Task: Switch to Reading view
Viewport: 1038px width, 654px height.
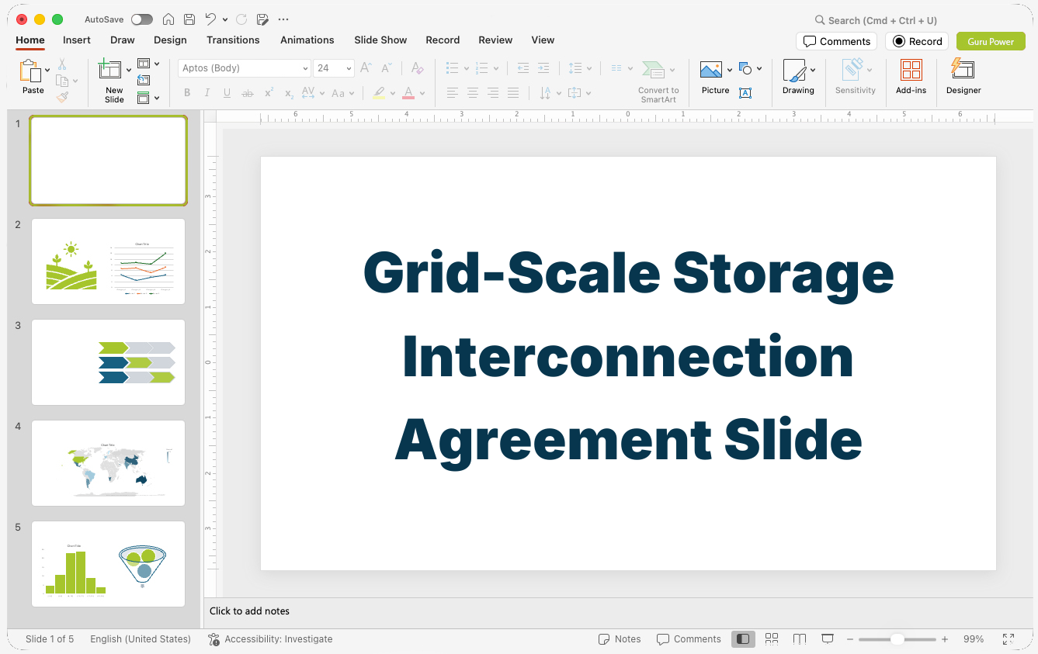Action: pos(800,639)
